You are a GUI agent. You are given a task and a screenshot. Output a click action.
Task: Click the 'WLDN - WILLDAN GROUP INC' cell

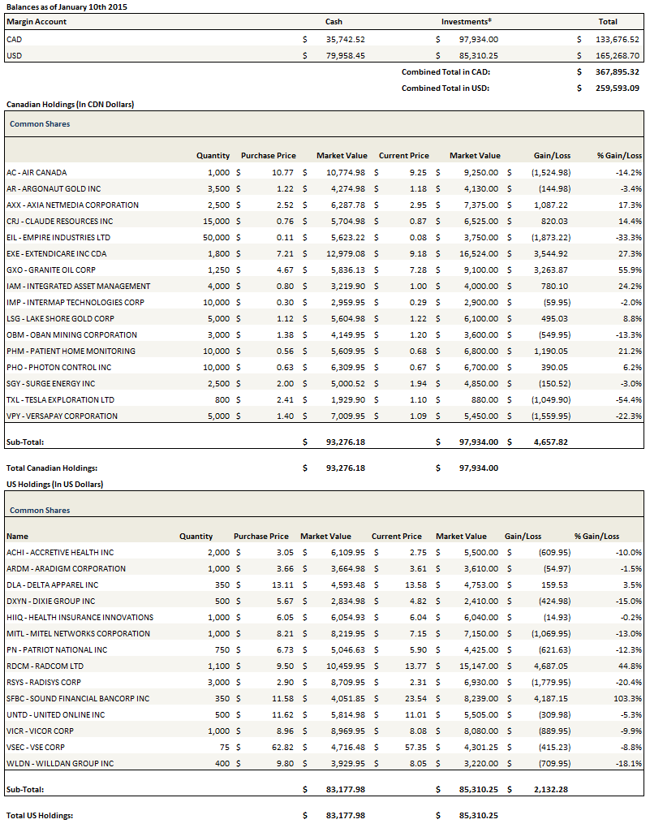59,763
